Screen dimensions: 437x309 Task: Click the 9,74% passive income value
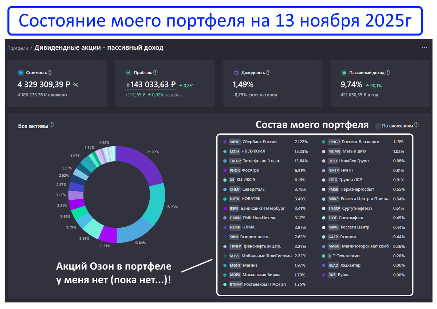coord(351,85)
